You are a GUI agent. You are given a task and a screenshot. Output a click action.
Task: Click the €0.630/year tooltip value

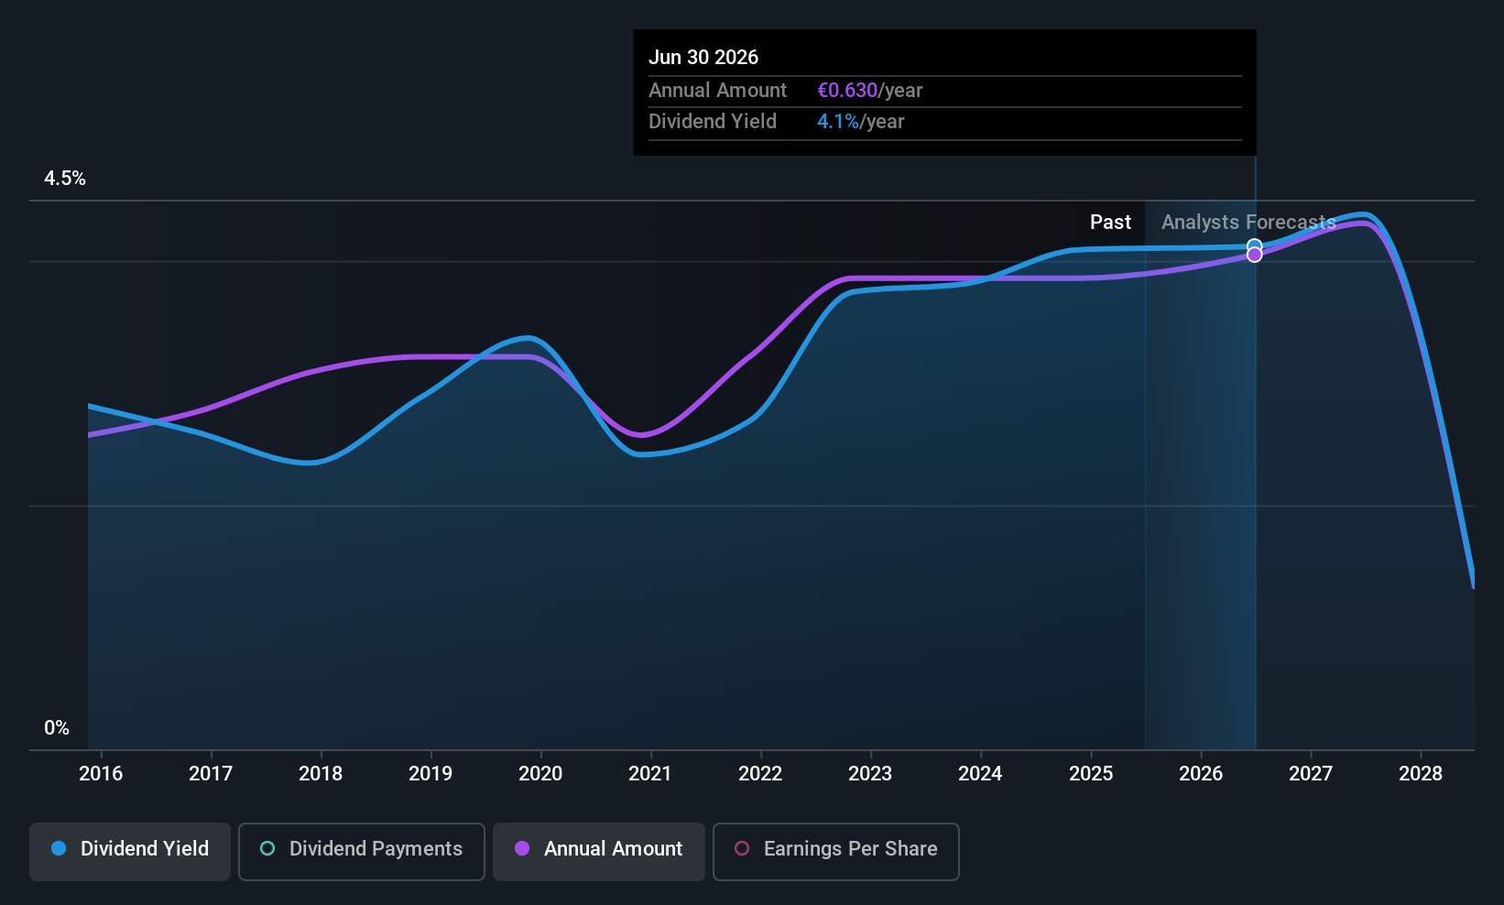(870, 91)
